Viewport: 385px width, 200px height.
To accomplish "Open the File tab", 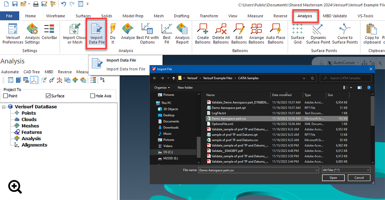I will pos(9,16).
